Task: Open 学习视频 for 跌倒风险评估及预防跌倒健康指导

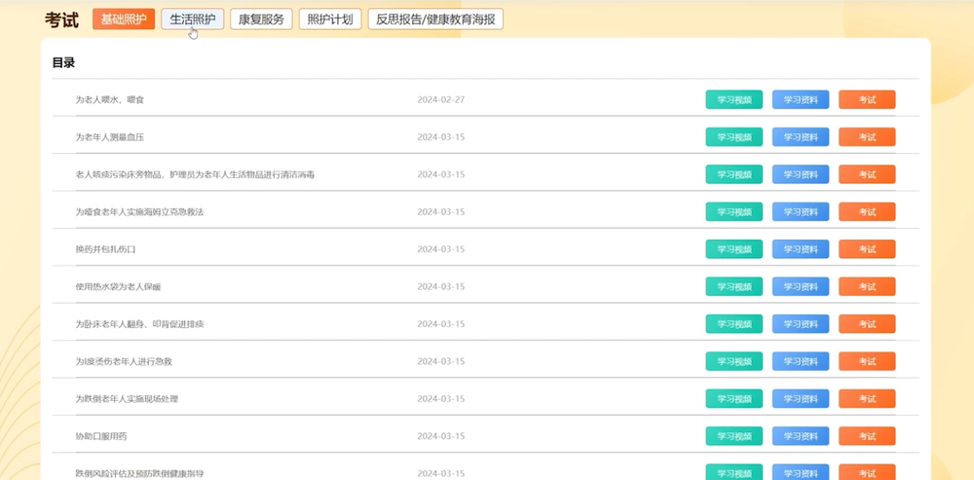Action: pyautogui.click(x=734, y=472)
